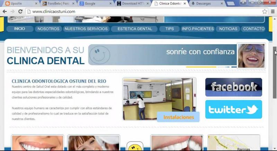Open the NUESTROS SERVICIOS menu
The image size is (277, 151).
click(x=86, y=29)
